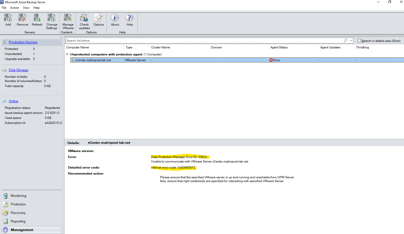Open the File menu
The width and height of the screenshot is (404, 234).
4,8
